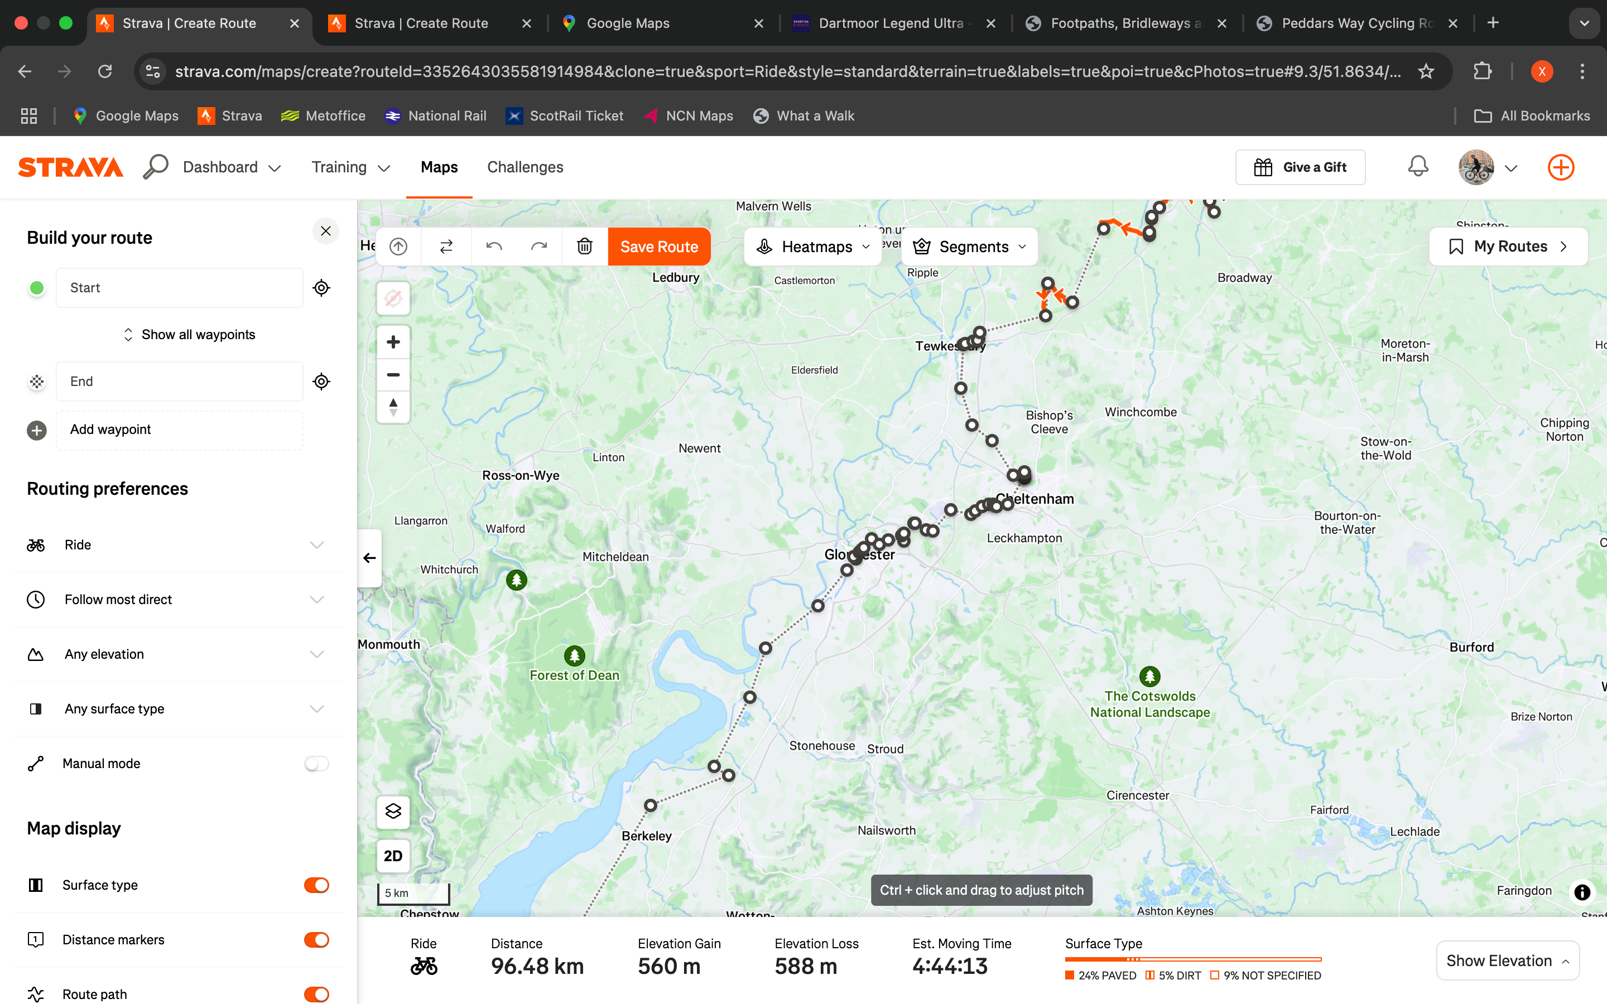The width and height of the screenshot is (1607, 1004).
Task: Expand Show all waypoints
Action: [190, 335]
